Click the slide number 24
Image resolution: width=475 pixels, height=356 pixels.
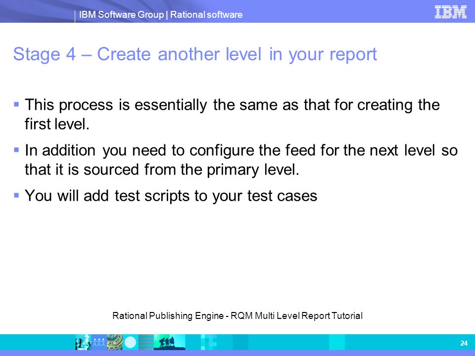464,343
